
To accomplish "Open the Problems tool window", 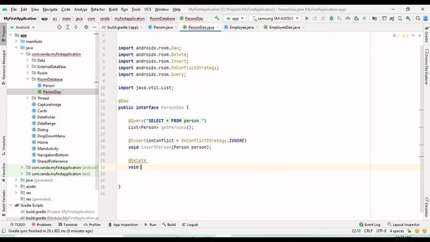I will pyautogui.click(x=42, y=225).
